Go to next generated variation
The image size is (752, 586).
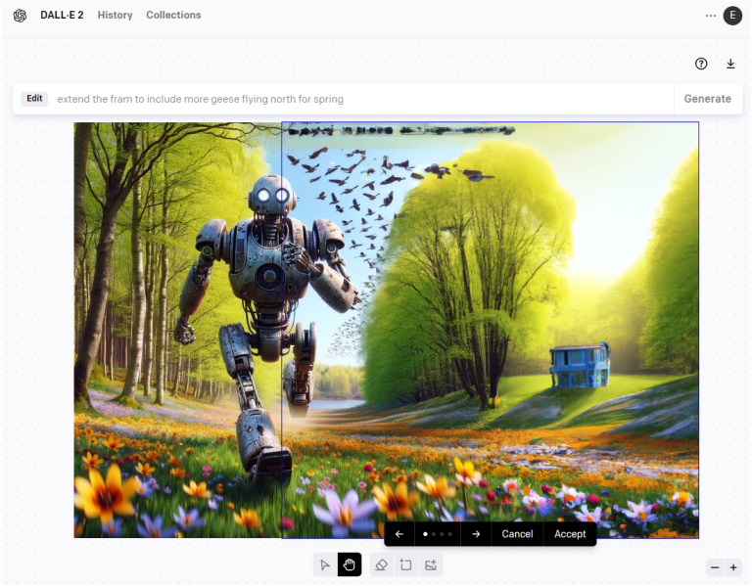coord(476,534)
